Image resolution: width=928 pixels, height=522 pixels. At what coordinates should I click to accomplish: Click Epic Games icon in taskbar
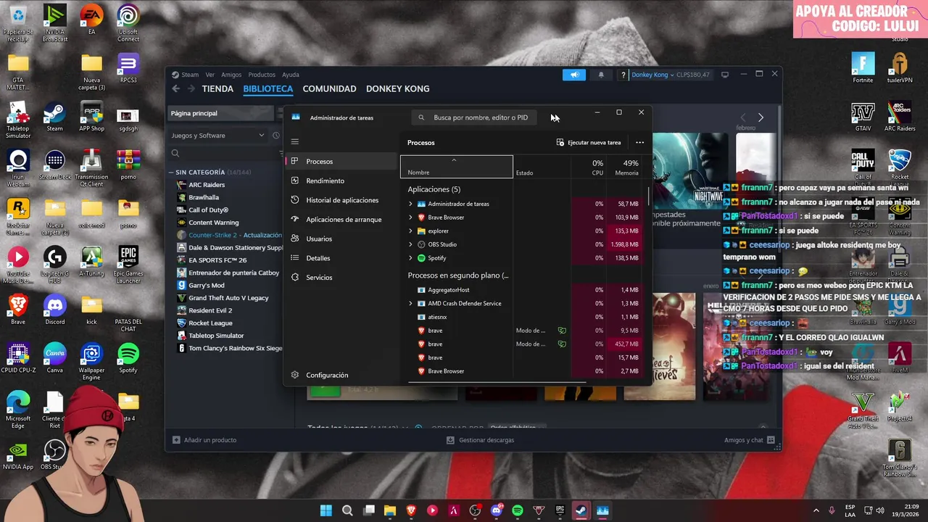pyautogui.click(x=560, y=510)
